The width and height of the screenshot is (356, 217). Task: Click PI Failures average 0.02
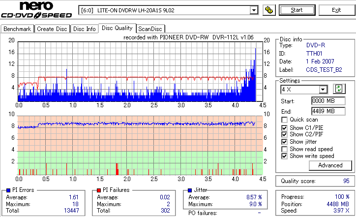point(165,197)
